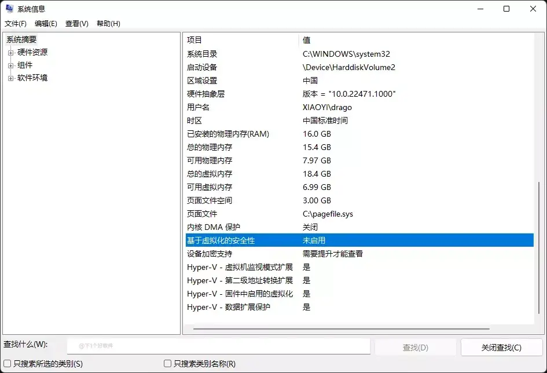Viewport: 547px width, 373px height.
Task: Click the 系统摘要 folder icon in tree
Action: pos(8,39)
